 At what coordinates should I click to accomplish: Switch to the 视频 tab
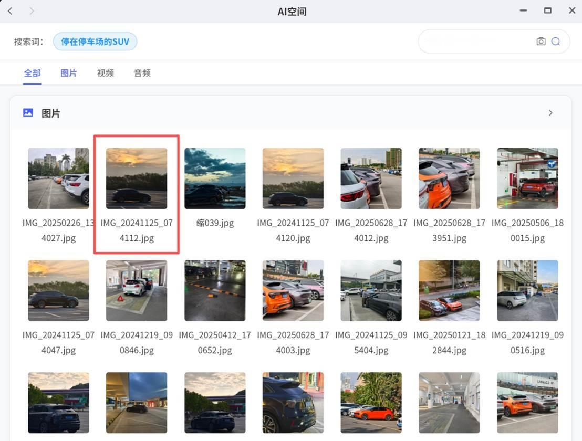106,73
